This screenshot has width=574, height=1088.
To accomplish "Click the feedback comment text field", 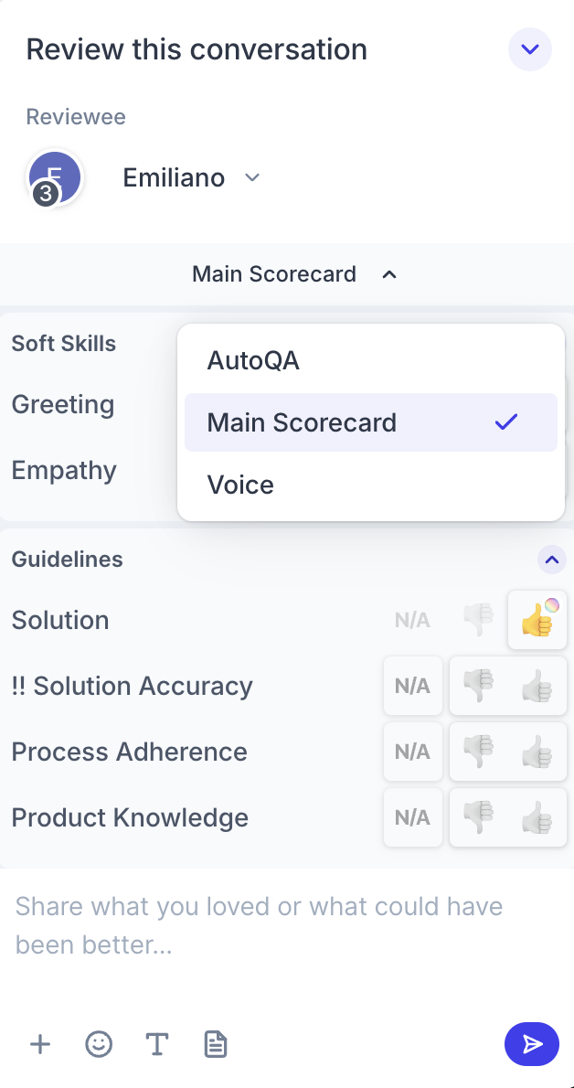I will tap(287, 925).
